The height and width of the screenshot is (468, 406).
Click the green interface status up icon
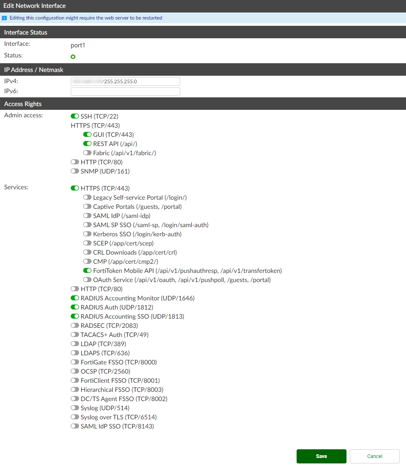tap(73, 57)
